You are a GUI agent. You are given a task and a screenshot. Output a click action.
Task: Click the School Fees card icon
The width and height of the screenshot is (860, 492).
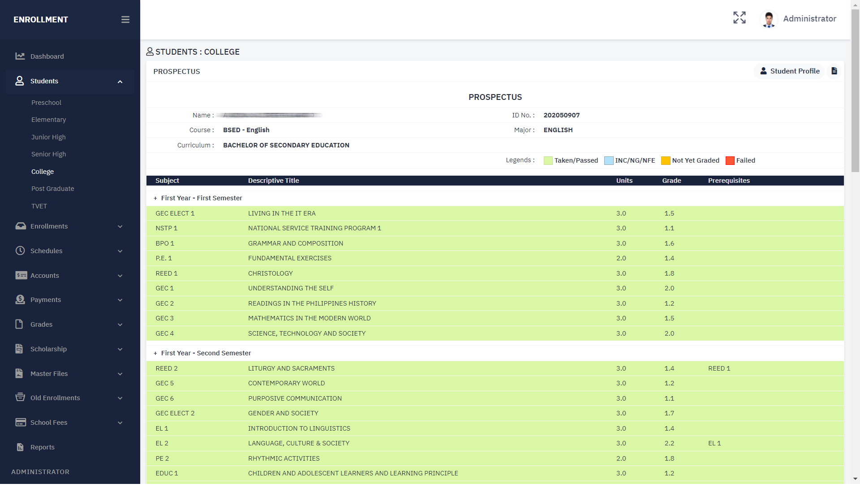click(x=20, y=423)
